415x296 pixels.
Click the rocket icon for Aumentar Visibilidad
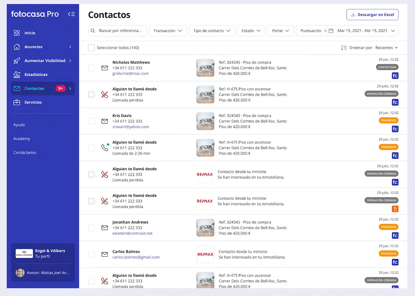(x=17, y=61)
